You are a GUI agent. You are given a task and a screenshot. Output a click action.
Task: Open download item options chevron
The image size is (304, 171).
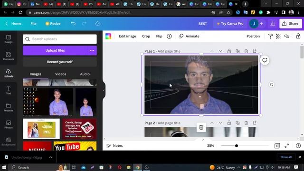coord(51,157)
